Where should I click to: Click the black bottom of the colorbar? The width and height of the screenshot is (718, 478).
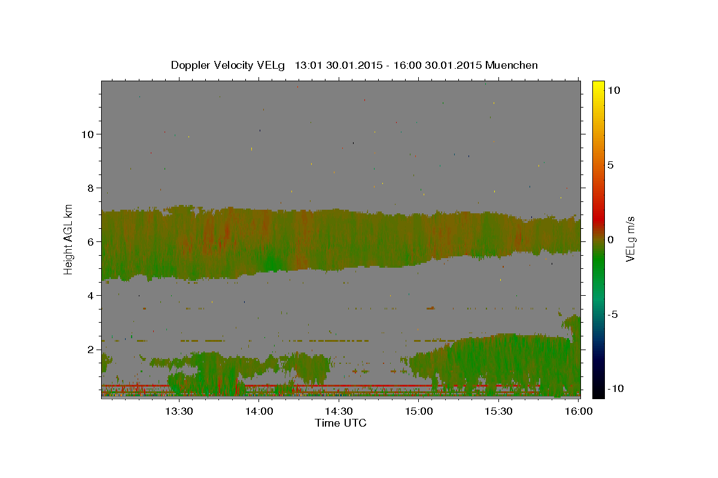click(598, 393)
